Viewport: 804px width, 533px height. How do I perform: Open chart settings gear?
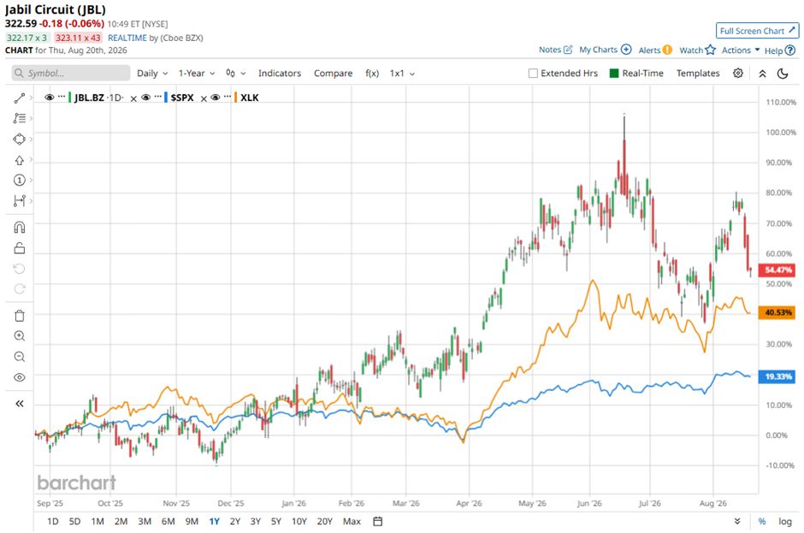pos(738,73)
